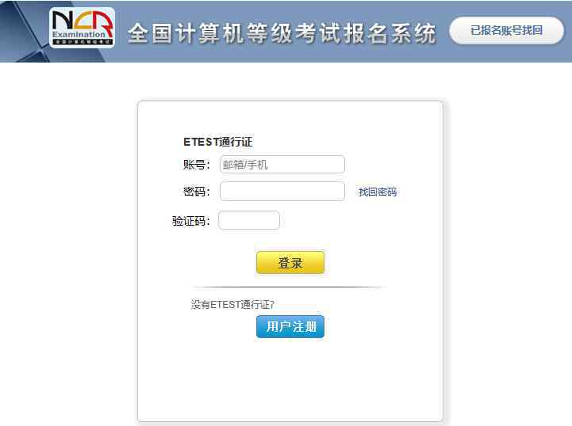Image resolution: width=572 pixels, height=426 pixels.
Task: Click the yellow 登录 button
Action: click(x=290, y=263)
